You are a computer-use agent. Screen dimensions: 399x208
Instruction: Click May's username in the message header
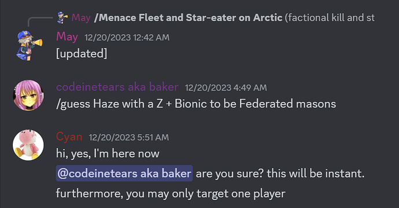67,37
